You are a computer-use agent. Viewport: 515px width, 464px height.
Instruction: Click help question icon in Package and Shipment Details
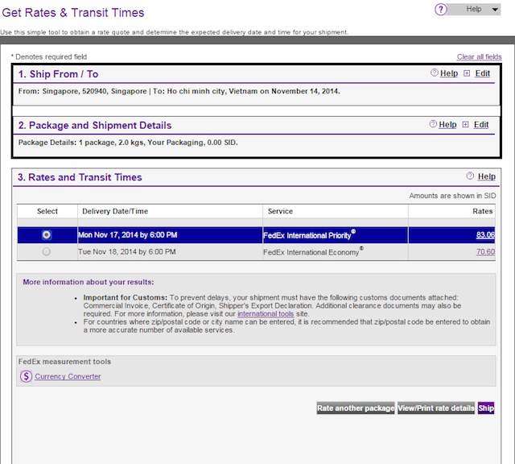[x=433, y=124]
